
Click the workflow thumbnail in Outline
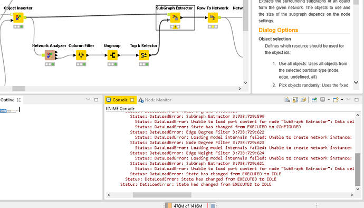[x=10, y=110]
